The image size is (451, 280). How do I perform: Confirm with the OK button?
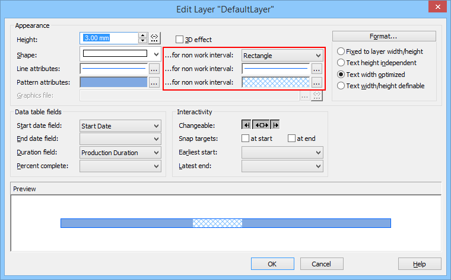click(x=272, y=263)
